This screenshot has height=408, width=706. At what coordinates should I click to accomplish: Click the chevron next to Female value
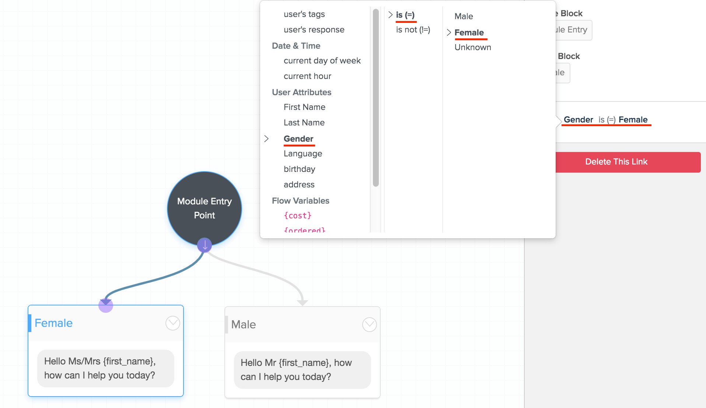point(449,32)
